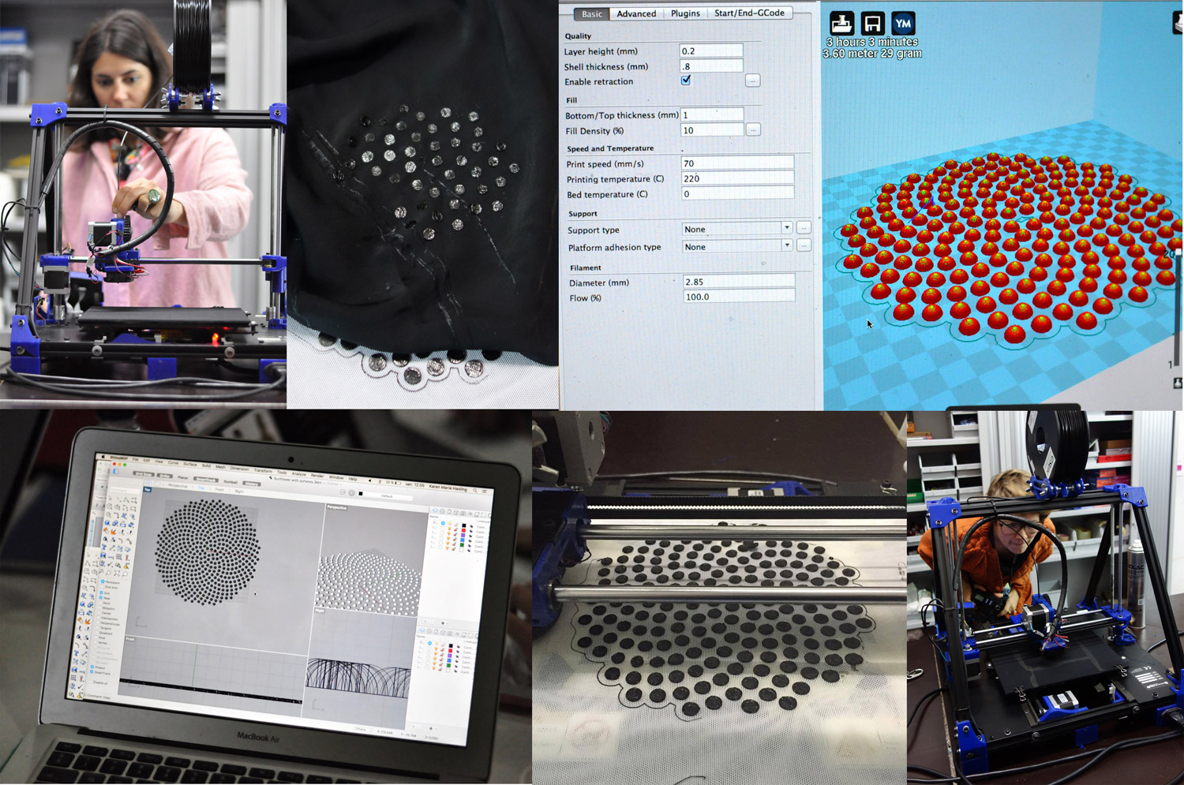Open Platform adhesion extra settings button
The height and width of the screenshot is (785, 1184).
click(804, 245)
